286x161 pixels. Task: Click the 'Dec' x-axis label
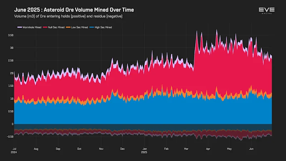click(122, 149)
